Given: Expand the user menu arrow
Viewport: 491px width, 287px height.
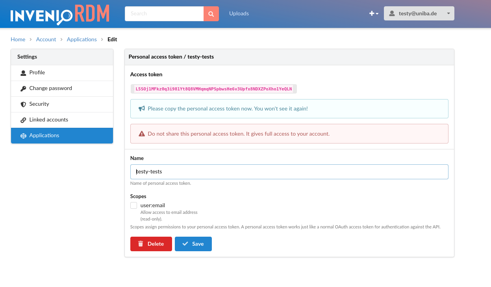Looking at the screenshot, I should pyautogui.click(x=448, y=13).
